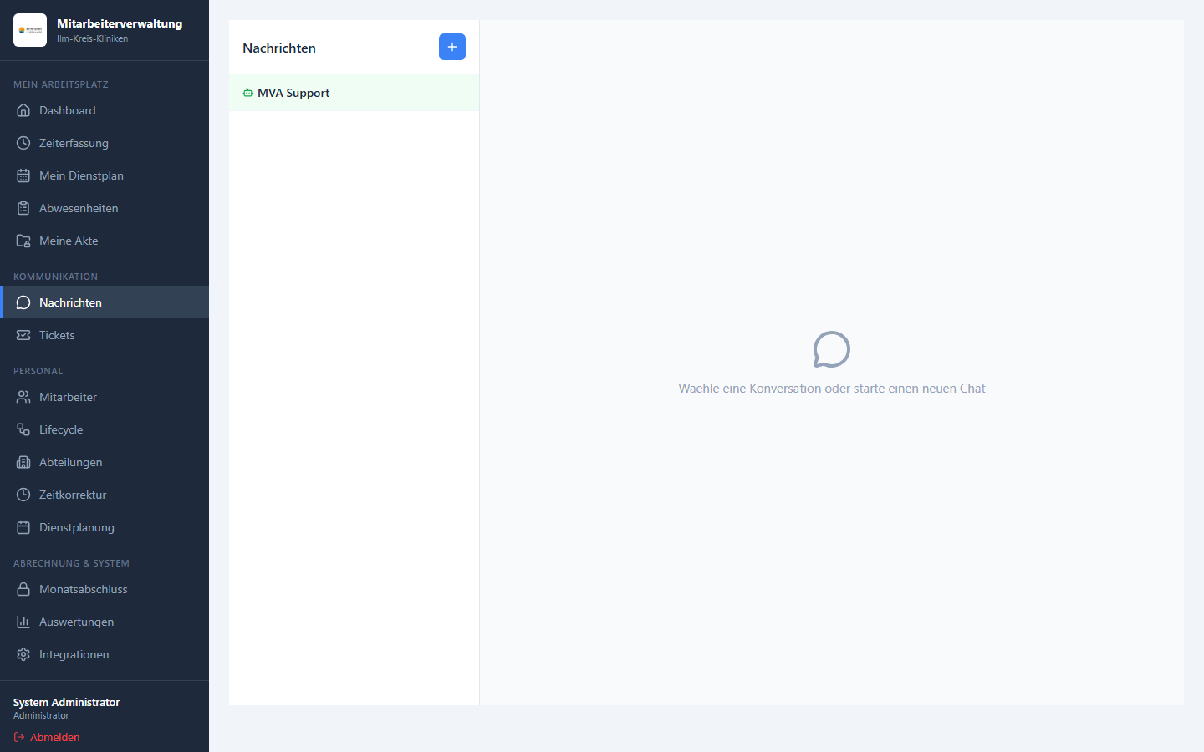Click the Auswertungen bar chart icon
This screenshot has width=1204, height=752.
tap(23, 622)
